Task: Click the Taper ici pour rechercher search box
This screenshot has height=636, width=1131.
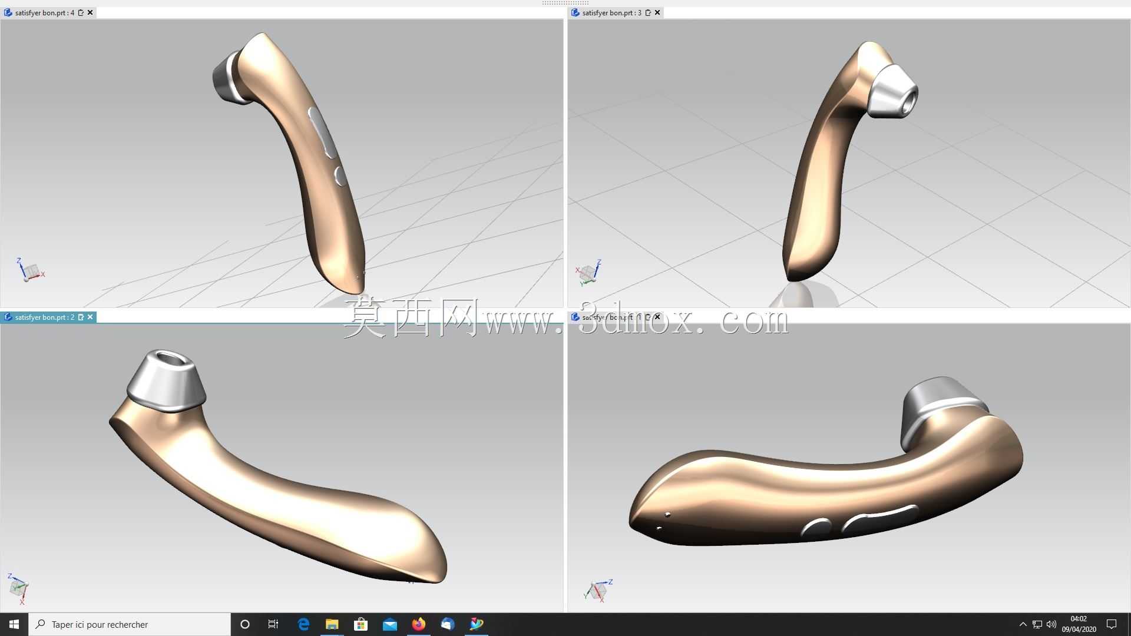Action: [x=130, y=624]
